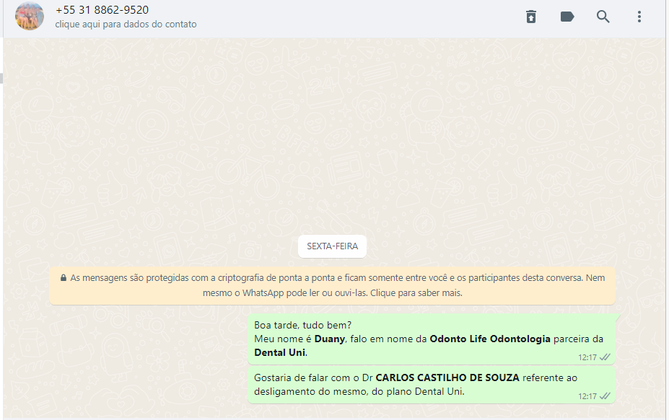Click double-check mark on 'Gostaria de falar' message
Screen dimensions: 669x420
tap(605, 396)
